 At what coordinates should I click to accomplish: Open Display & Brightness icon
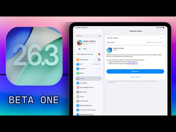pyautogui.click(x=78, y=105)
